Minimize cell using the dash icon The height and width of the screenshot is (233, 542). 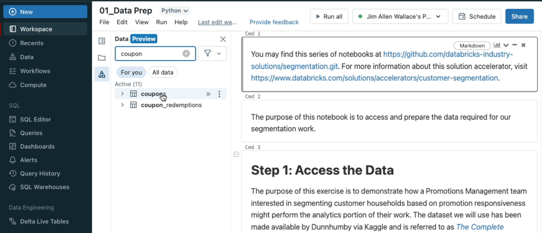pyautogui.click(x=515, y=45)
